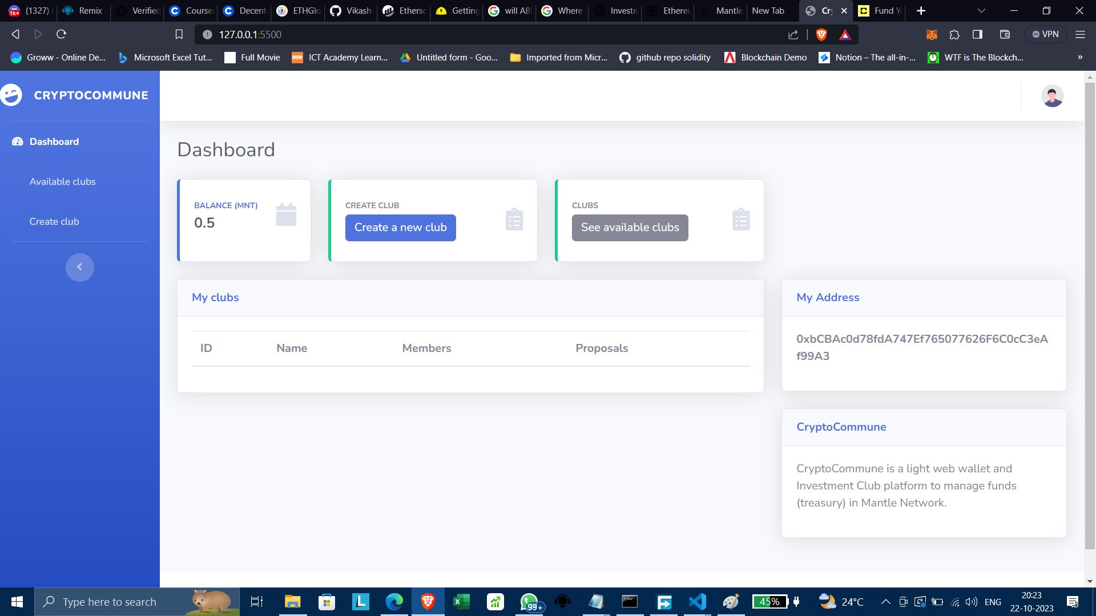
Task: Show more bookmarks chevron
Action: (x=1079, y=57)
